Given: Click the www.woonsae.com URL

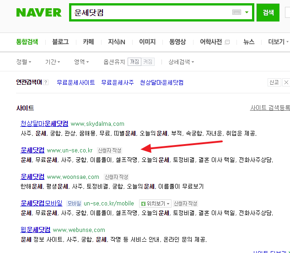Looking at the screenshot, I should 73,177.
